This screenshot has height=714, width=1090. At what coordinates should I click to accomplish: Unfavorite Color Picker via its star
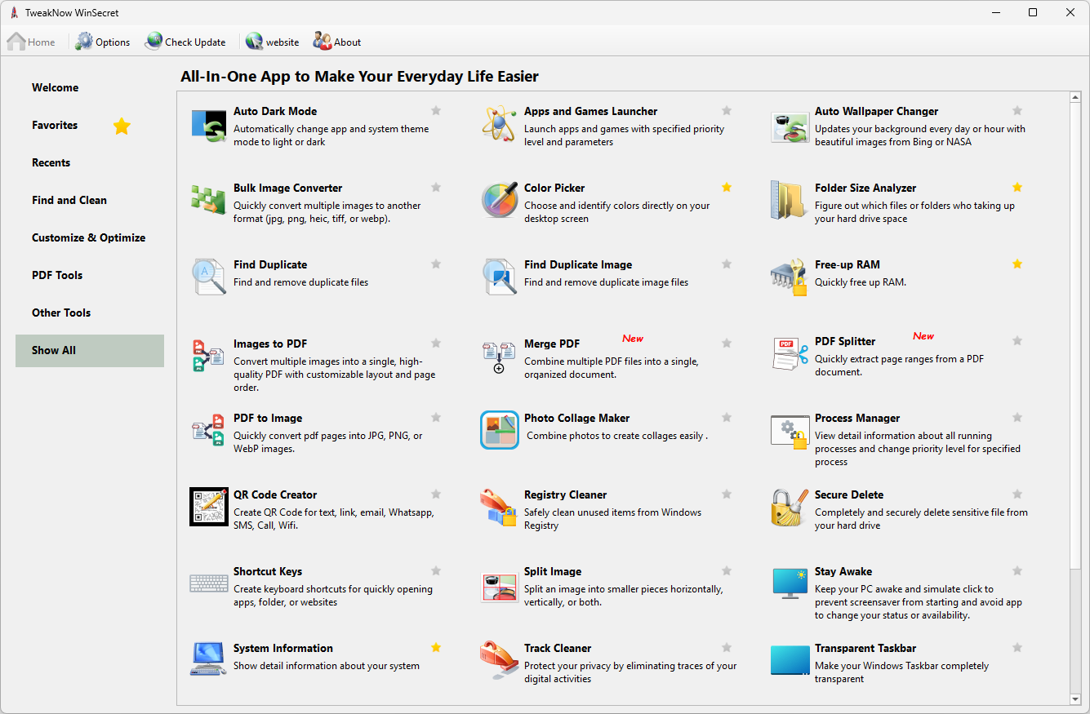pos(727,188)
